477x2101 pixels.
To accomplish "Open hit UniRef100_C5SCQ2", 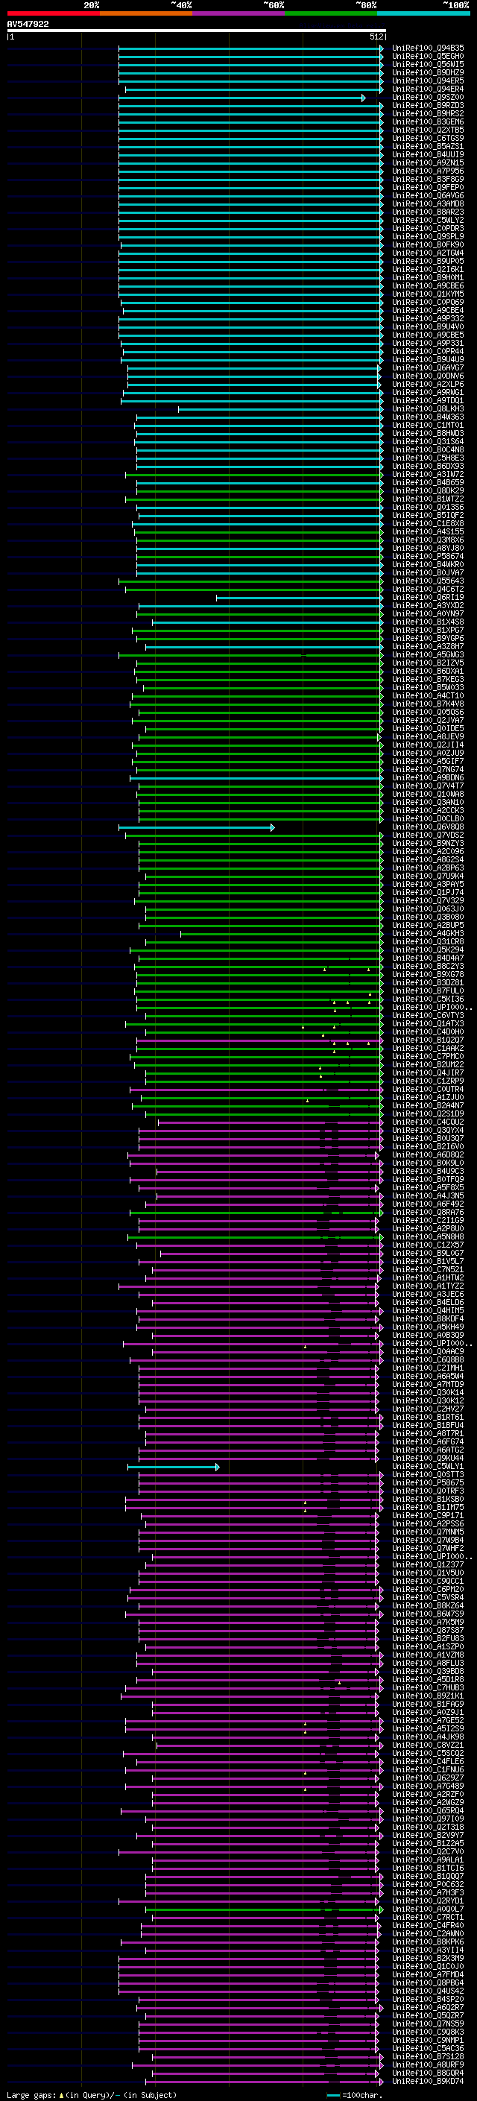I will point(428,1753).
